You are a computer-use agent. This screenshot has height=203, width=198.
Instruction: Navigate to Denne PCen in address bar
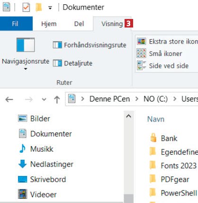tap(109, 99)
